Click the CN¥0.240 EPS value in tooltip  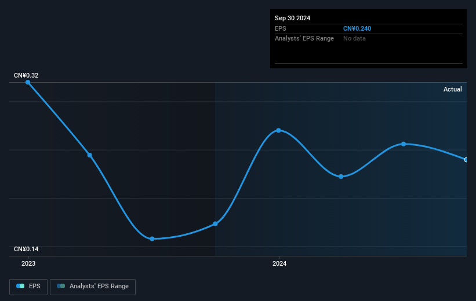click(x=357, y=28)
